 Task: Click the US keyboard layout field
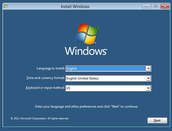(x=106, y=88)
